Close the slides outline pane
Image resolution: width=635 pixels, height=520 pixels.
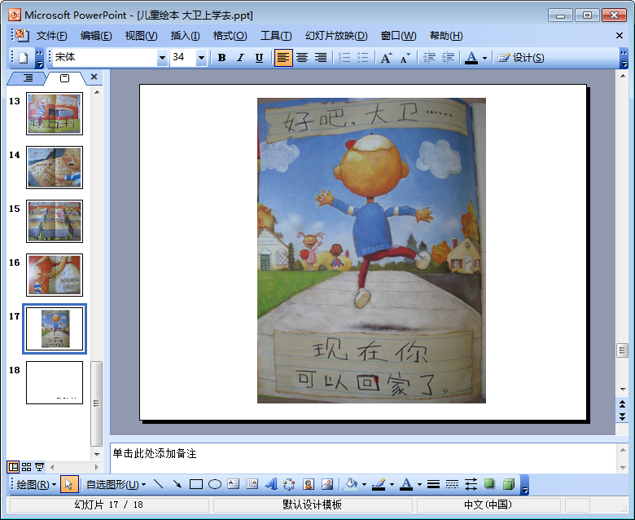[94, 77]
